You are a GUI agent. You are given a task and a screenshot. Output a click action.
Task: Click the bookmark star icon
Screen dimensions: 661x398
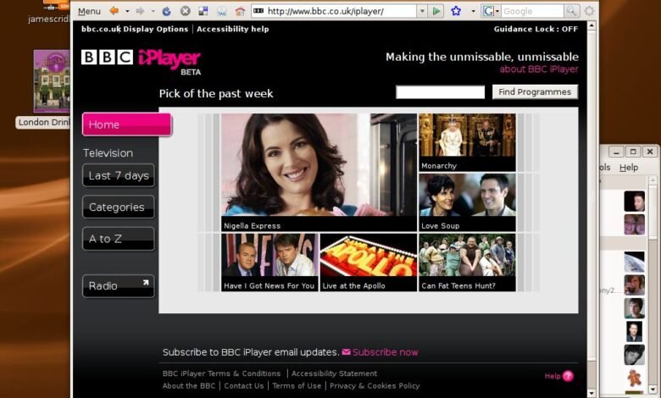456,11
